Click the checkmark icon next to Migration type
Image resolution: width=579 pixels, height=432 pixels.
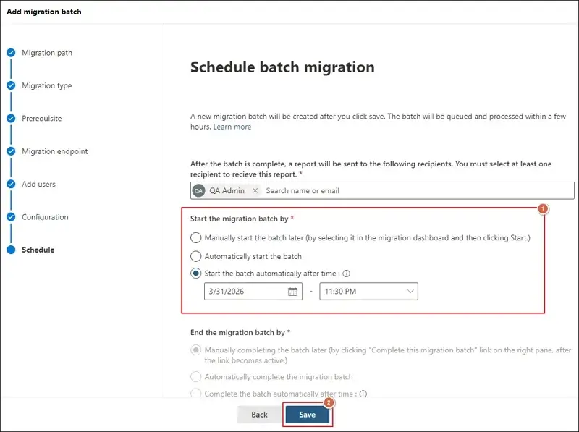(x=10, y=85)
